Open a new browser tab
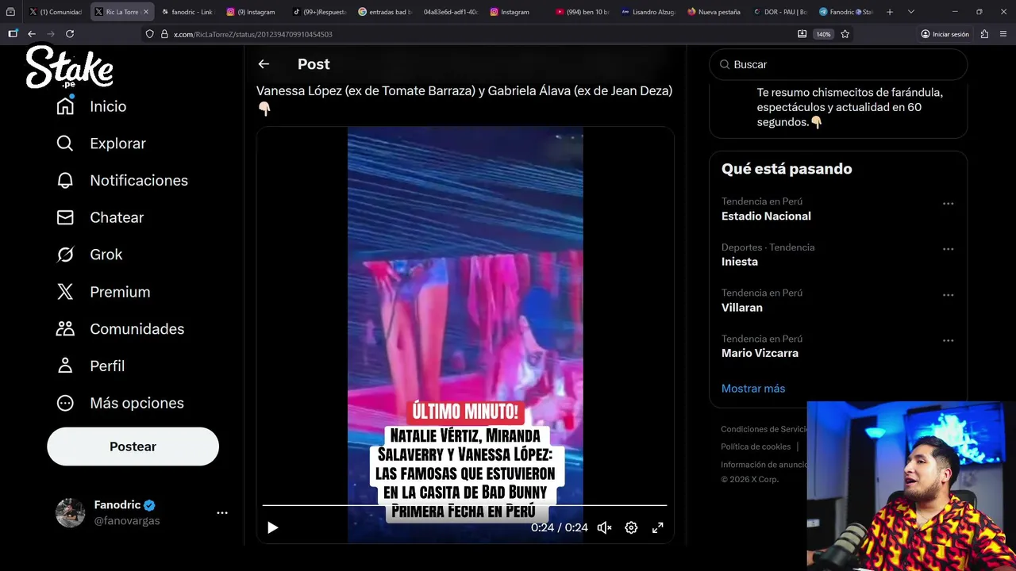 pos(890,12)
